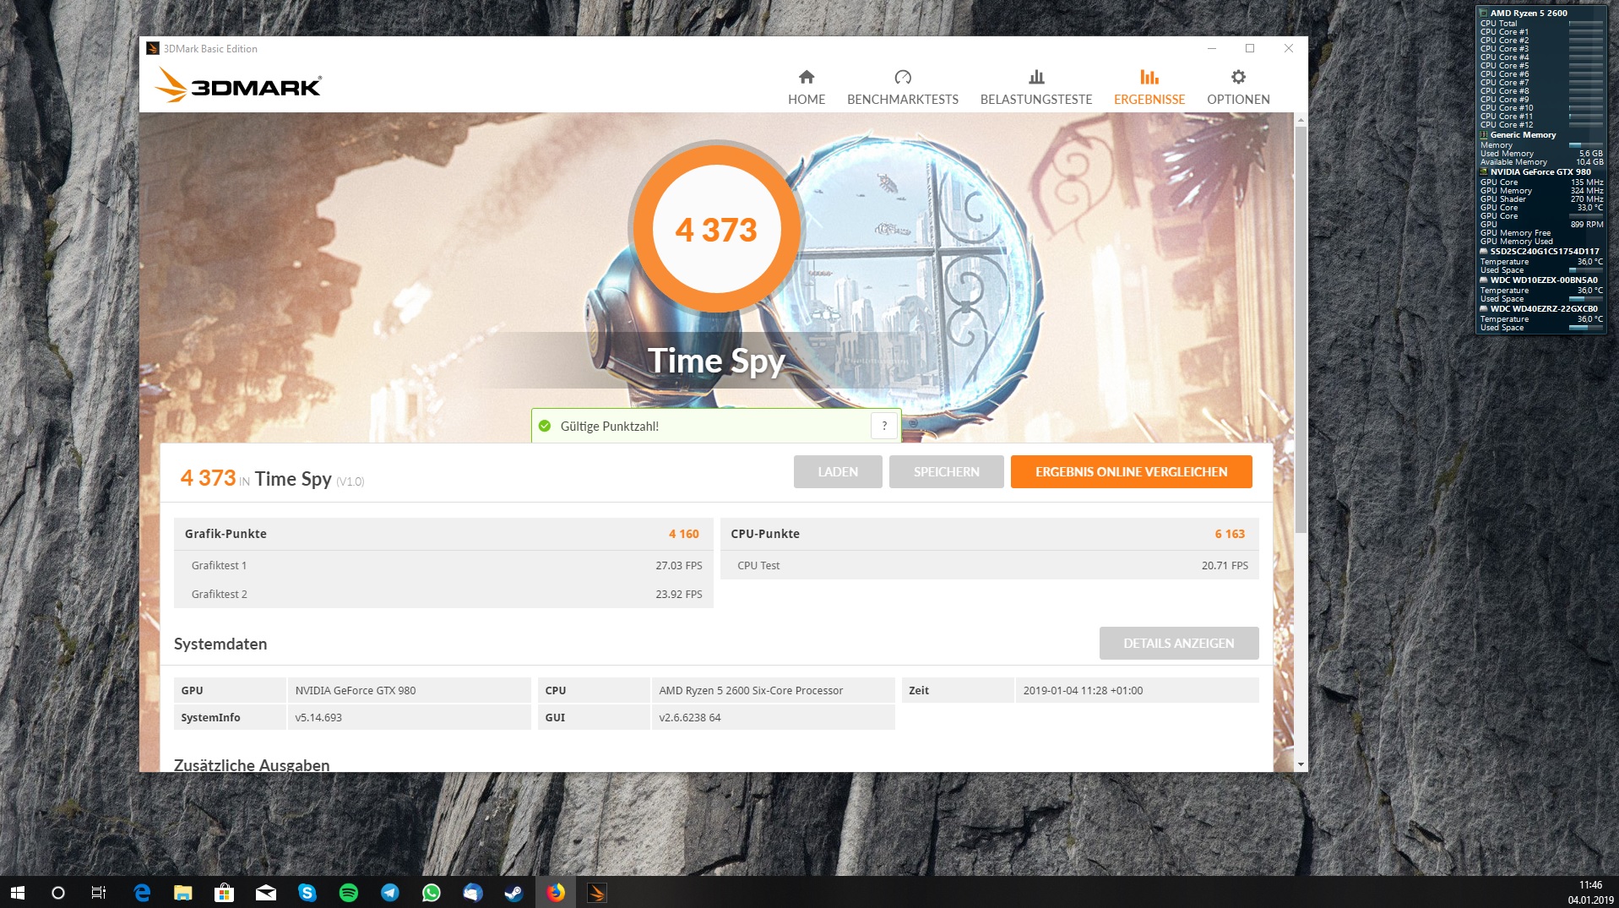
Task: Open the OPTIONEN tab with gear icon
Action: pos(1238,88)
